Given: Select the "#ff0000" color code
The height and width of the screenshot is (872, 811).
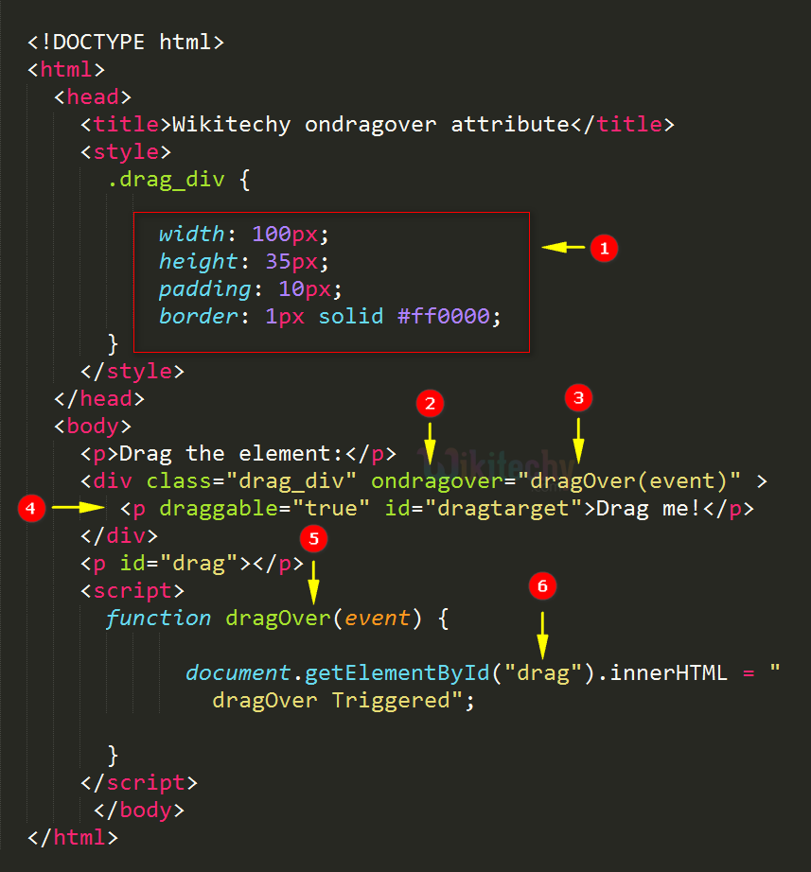Looking at the screenshot, I should (x=444, y=316).
